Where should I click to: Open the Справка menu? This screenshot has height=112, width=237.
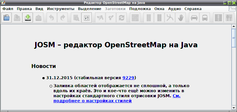tap(193, 9)
